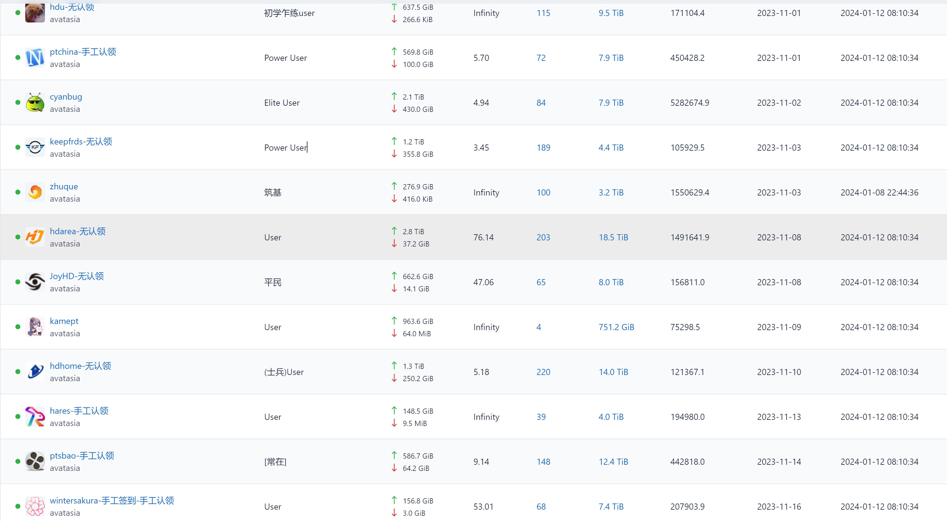Click the JoyHD eye logo icon
The width and height of the screenshot is (947, 521).
[x=35, y=282]
